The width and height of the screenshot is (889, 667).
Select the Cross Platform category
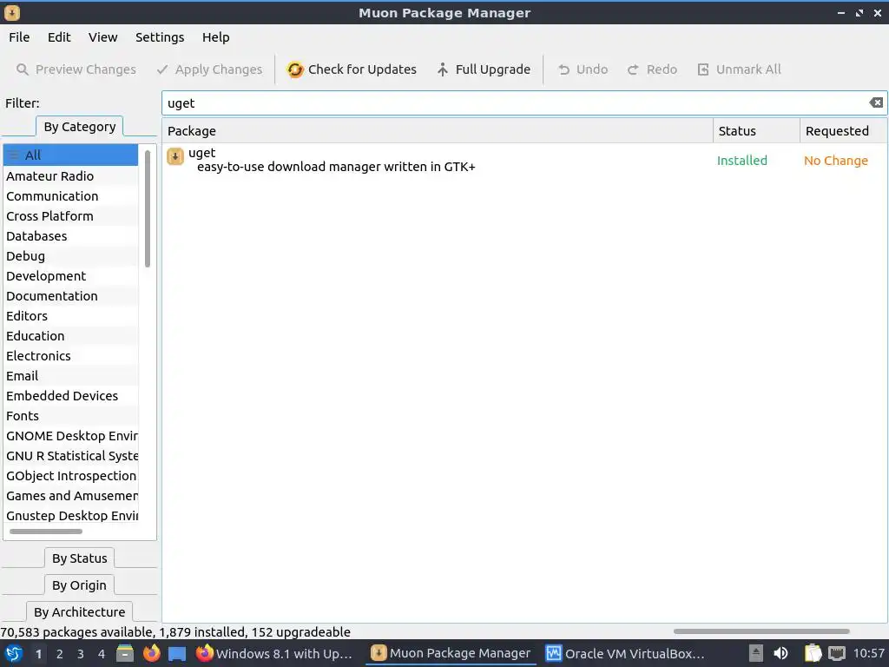point(71,216)
